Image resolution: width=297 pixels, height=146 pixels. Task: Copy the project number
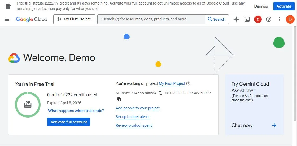(160, 93)
